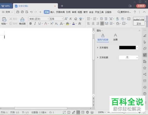This screenshot has height=115, width=148.
Task: Click the WPS home button
Action: (6, 6)
